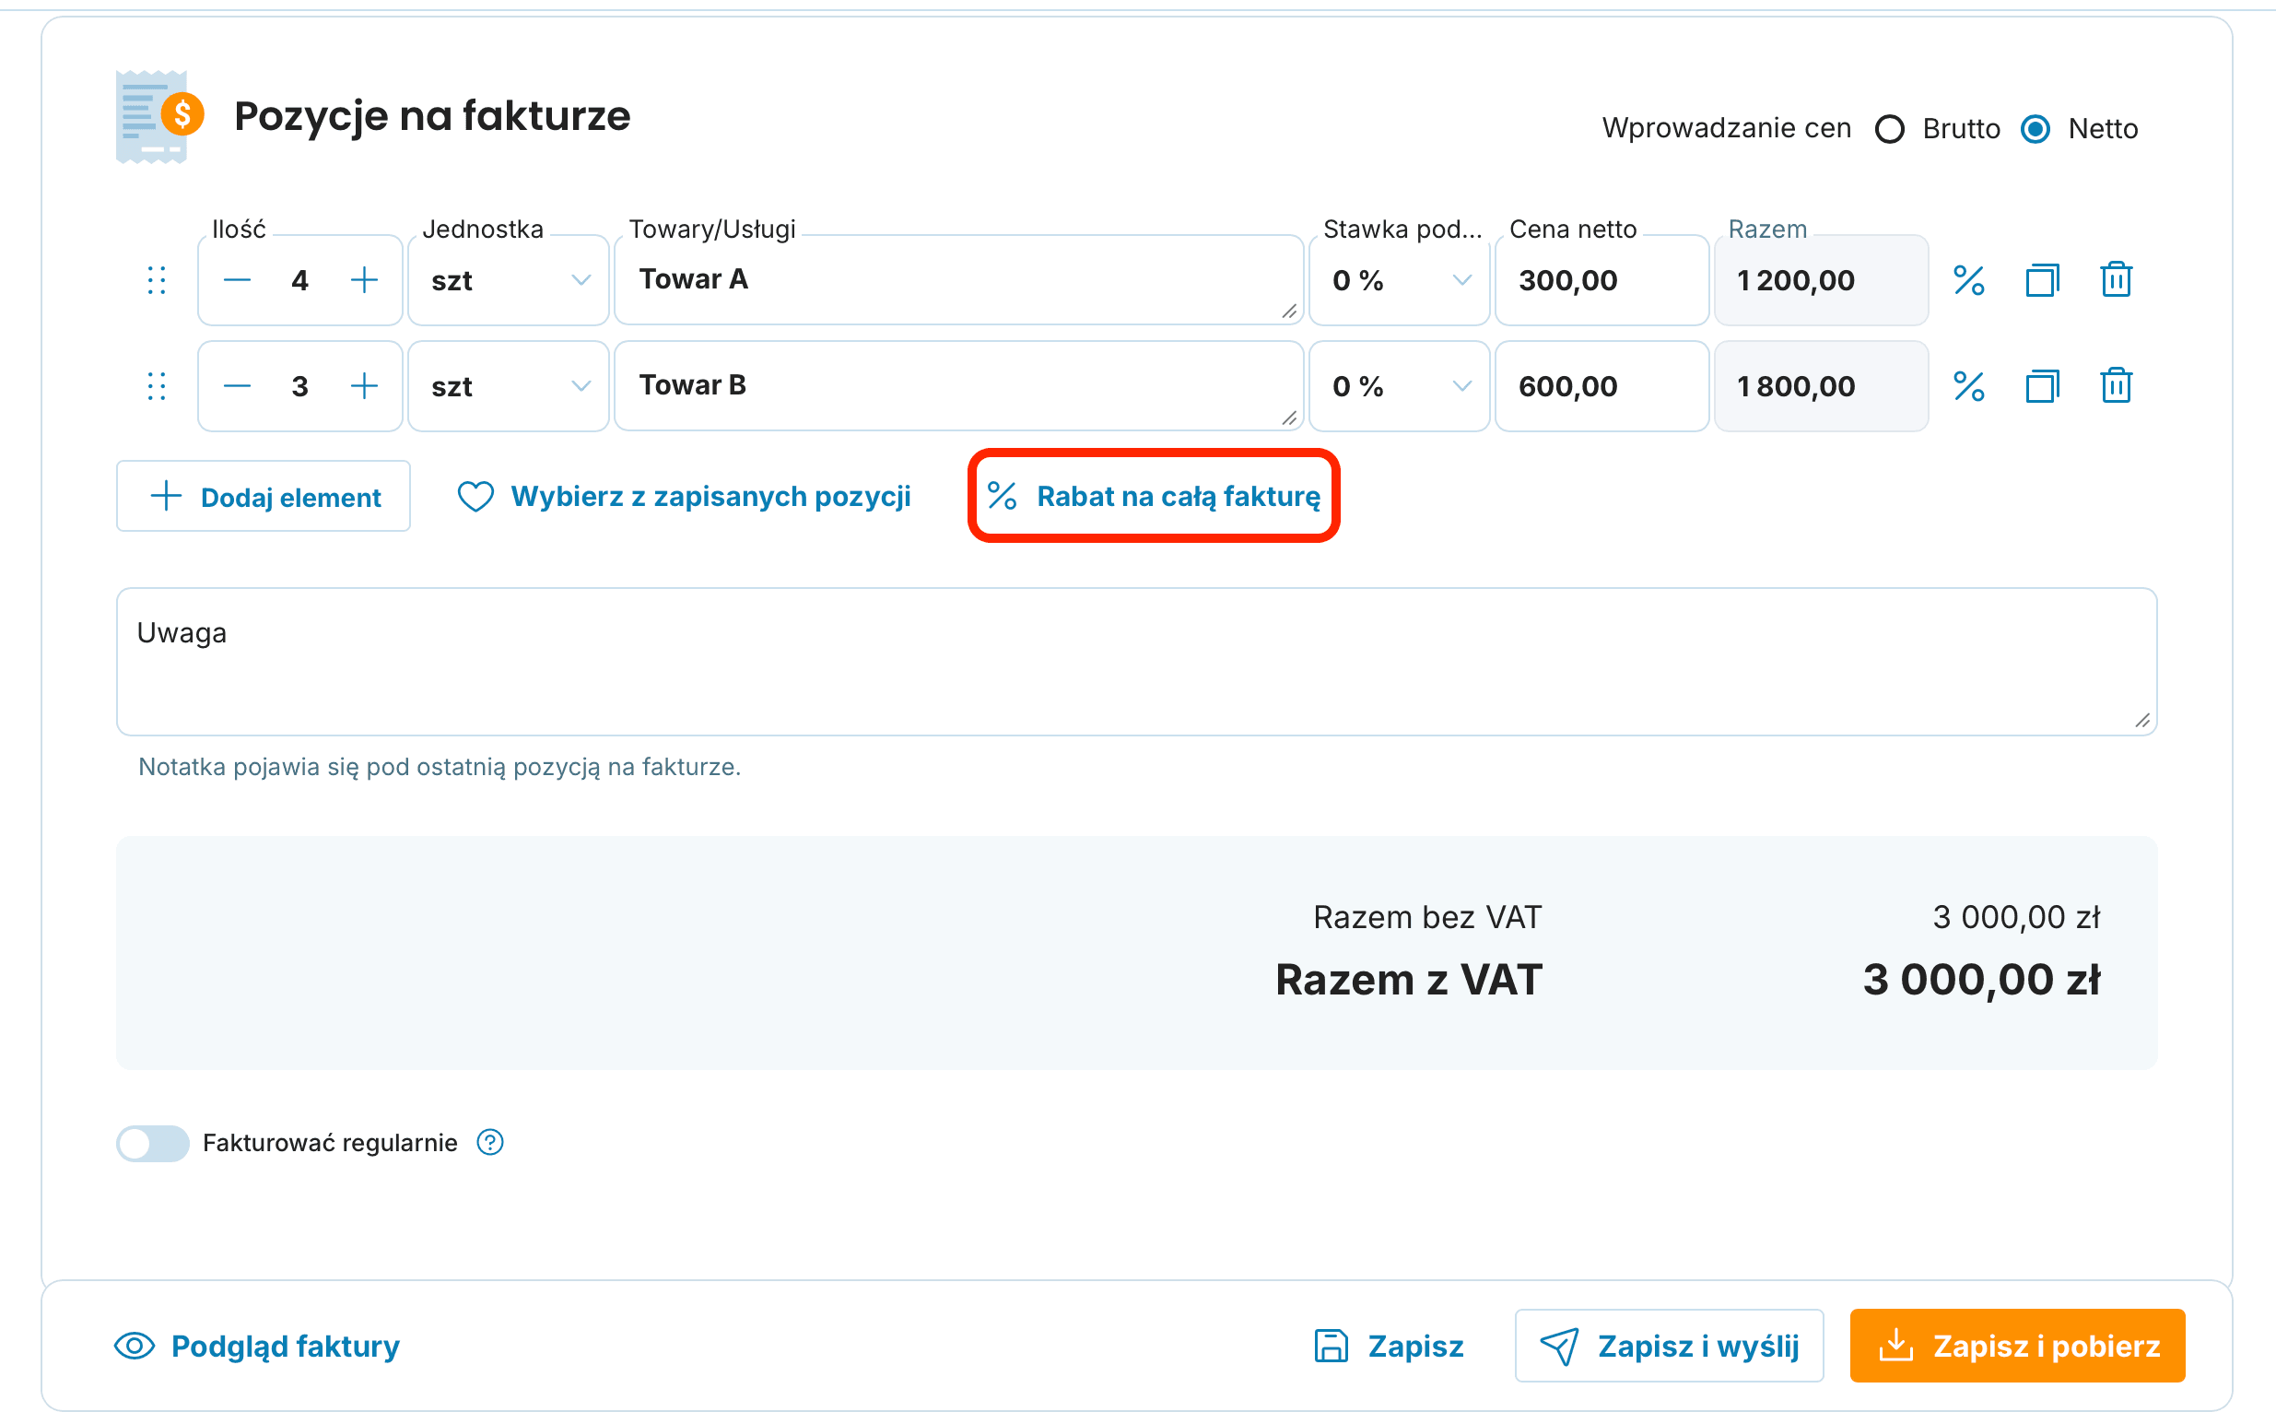2276x1412 pixels.
Task: Open help icon next to Fakturować regularnie
Action: point(490,1142)
